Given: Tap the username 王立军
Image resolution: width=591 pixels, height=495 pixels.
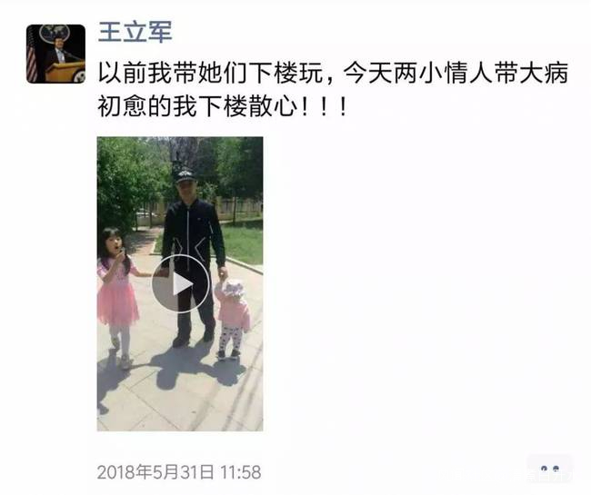Looking at the screenshot, I should [x=135, y=32].
